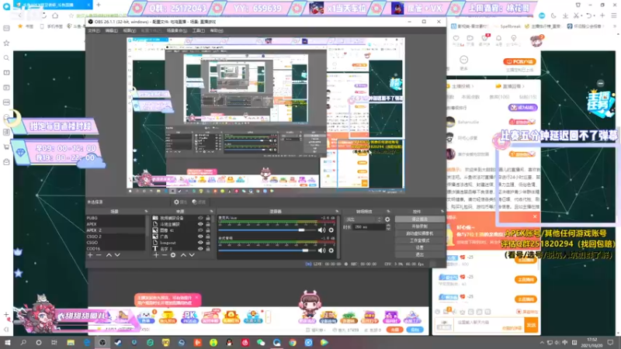
Task: Add a new source with the plus icon
Action: pos(156,255)
